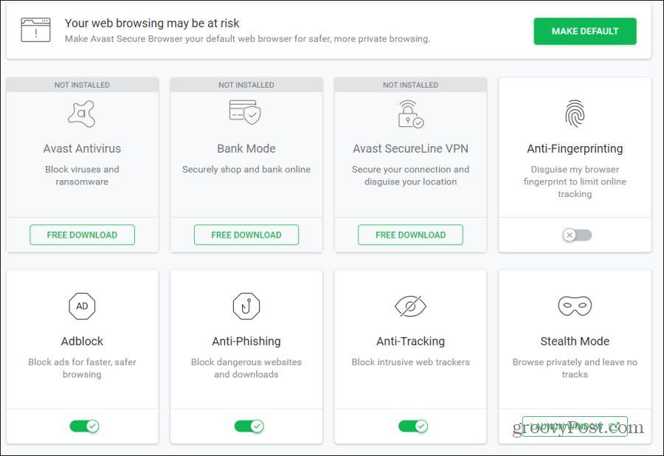This screenshot has width=664, height=456.
Task: Click the Anti-Tracking crossed-eye icon
Action: pyautogui.click(x=410, y=305)
